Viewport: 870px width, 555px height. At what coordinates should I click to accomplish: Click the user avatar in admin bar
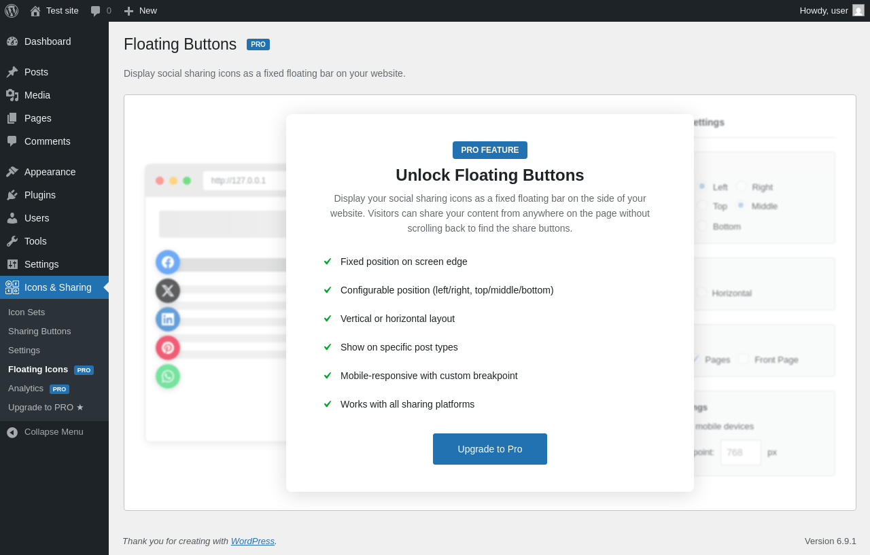[x=858, y=11]
